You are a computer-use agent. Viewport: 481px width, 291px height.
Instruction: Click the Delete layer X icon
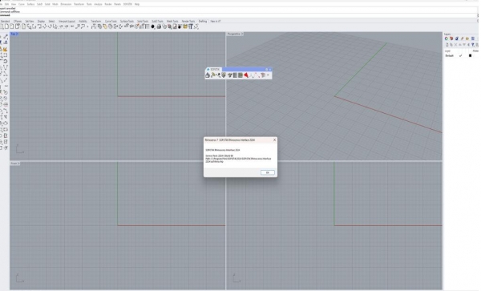click(x=455, y=45)
